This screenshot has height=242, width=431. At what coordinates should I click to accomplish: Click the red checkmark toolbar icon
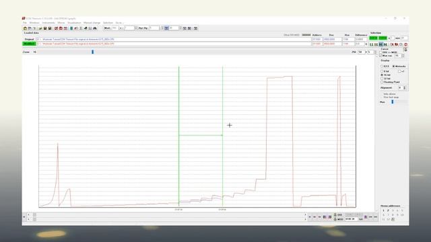56,28
